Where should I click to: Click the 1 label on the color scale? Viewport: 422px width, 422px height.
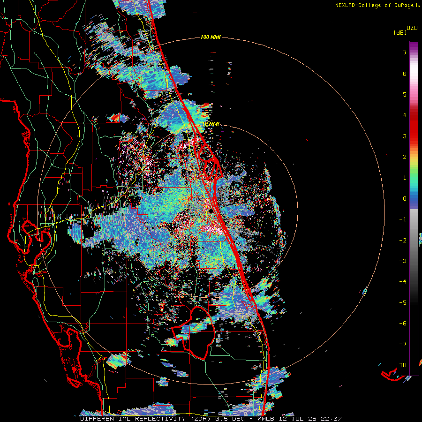tap(405, 178)
